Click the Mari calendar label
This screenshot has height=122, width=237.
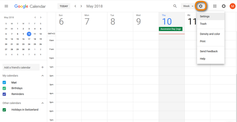[14, 83]
